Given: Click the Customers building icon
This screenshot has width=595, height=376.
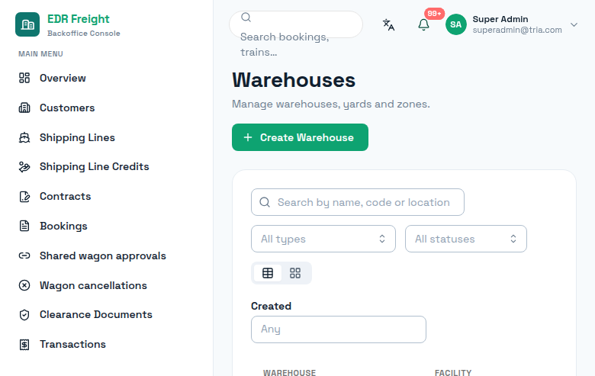Looking at the screenshot, I should point(24,108).
